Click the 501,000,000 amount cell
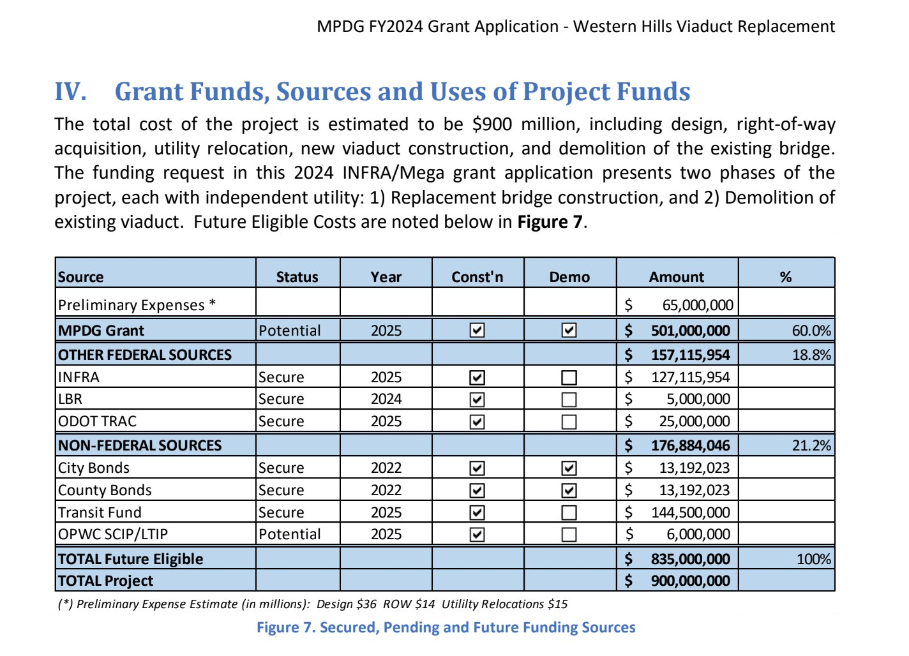The height and width of the screenshot is (656, 909). click(677, 331)
